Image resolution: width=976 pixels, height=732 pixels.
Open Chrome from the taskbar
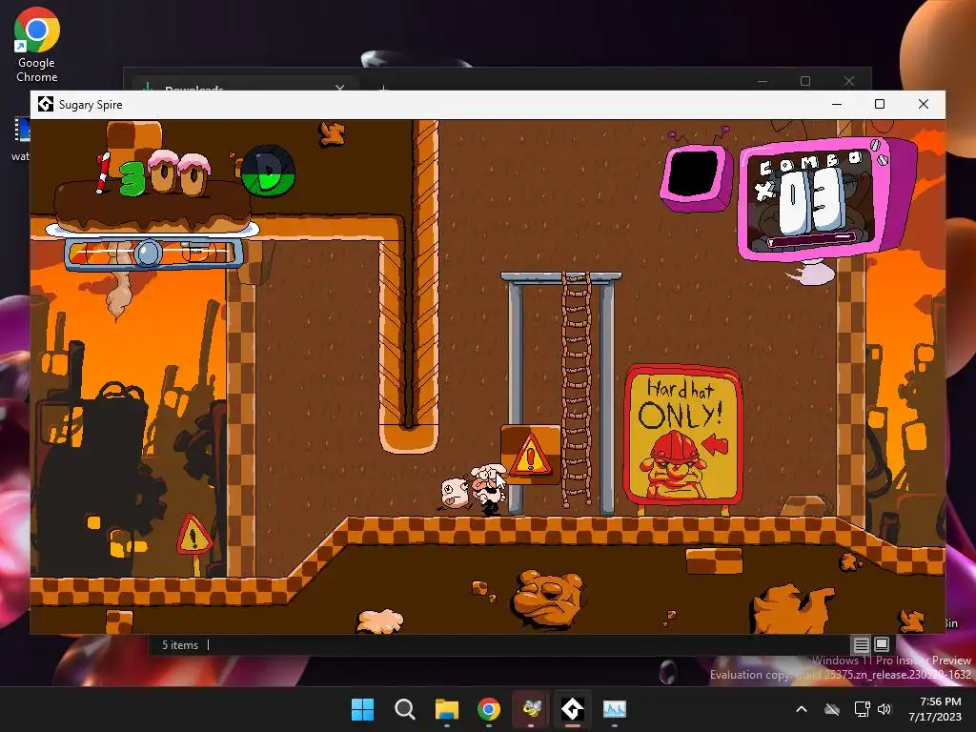pos(489,709)
